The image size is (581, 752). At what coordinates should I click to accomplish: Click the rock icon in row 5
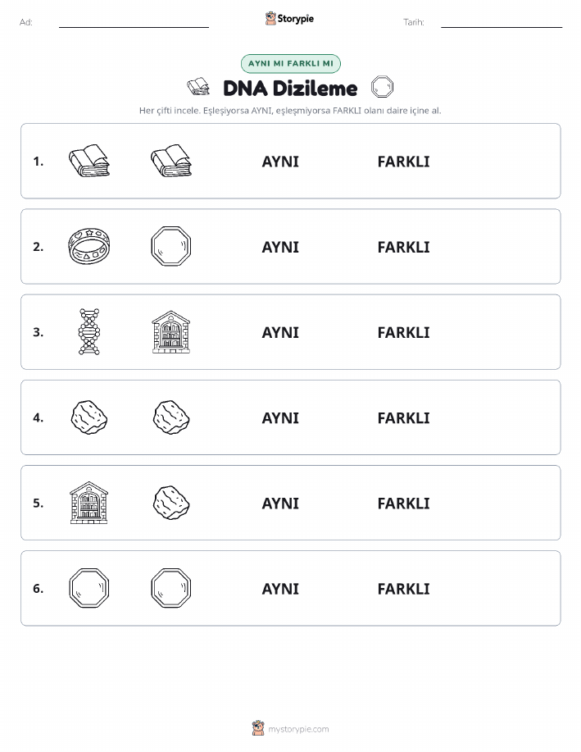(171, 503)
